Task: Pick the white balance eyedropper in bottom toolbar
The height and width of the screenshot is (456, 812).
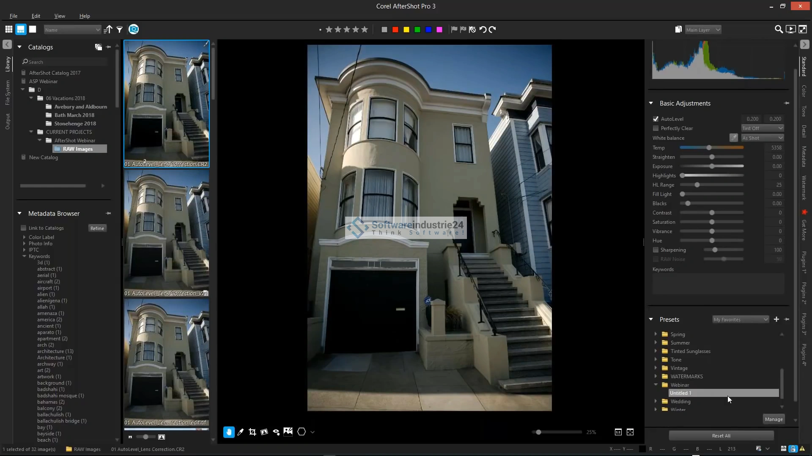Action: (x=241, y=432)
